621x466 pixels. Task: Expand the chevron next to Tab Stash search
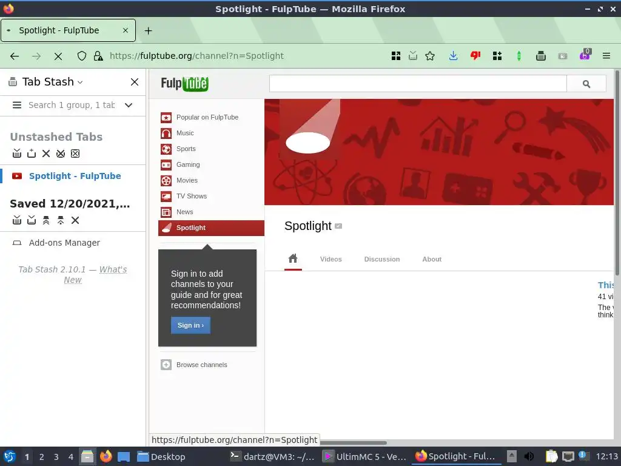coord(129,105)
